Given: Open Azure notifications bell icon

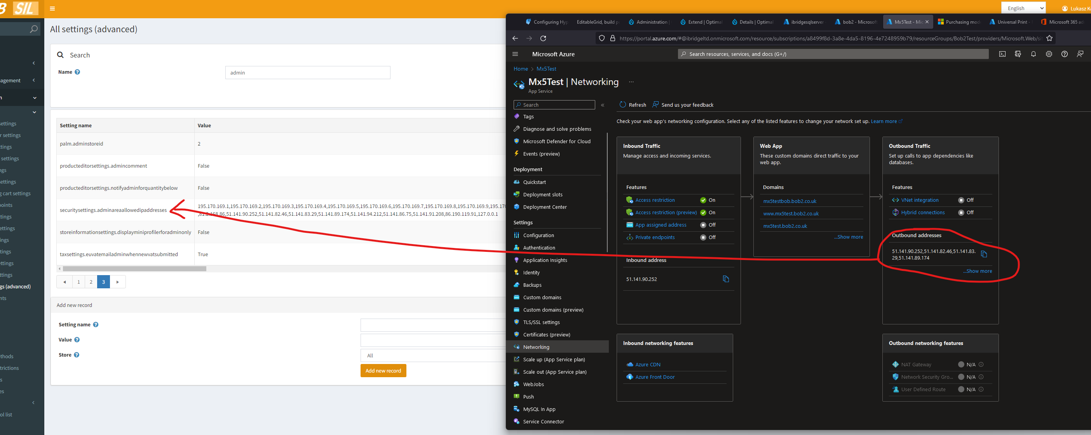Looking at the screenshot, I should pyautogui.click(x=1033, y=54).
